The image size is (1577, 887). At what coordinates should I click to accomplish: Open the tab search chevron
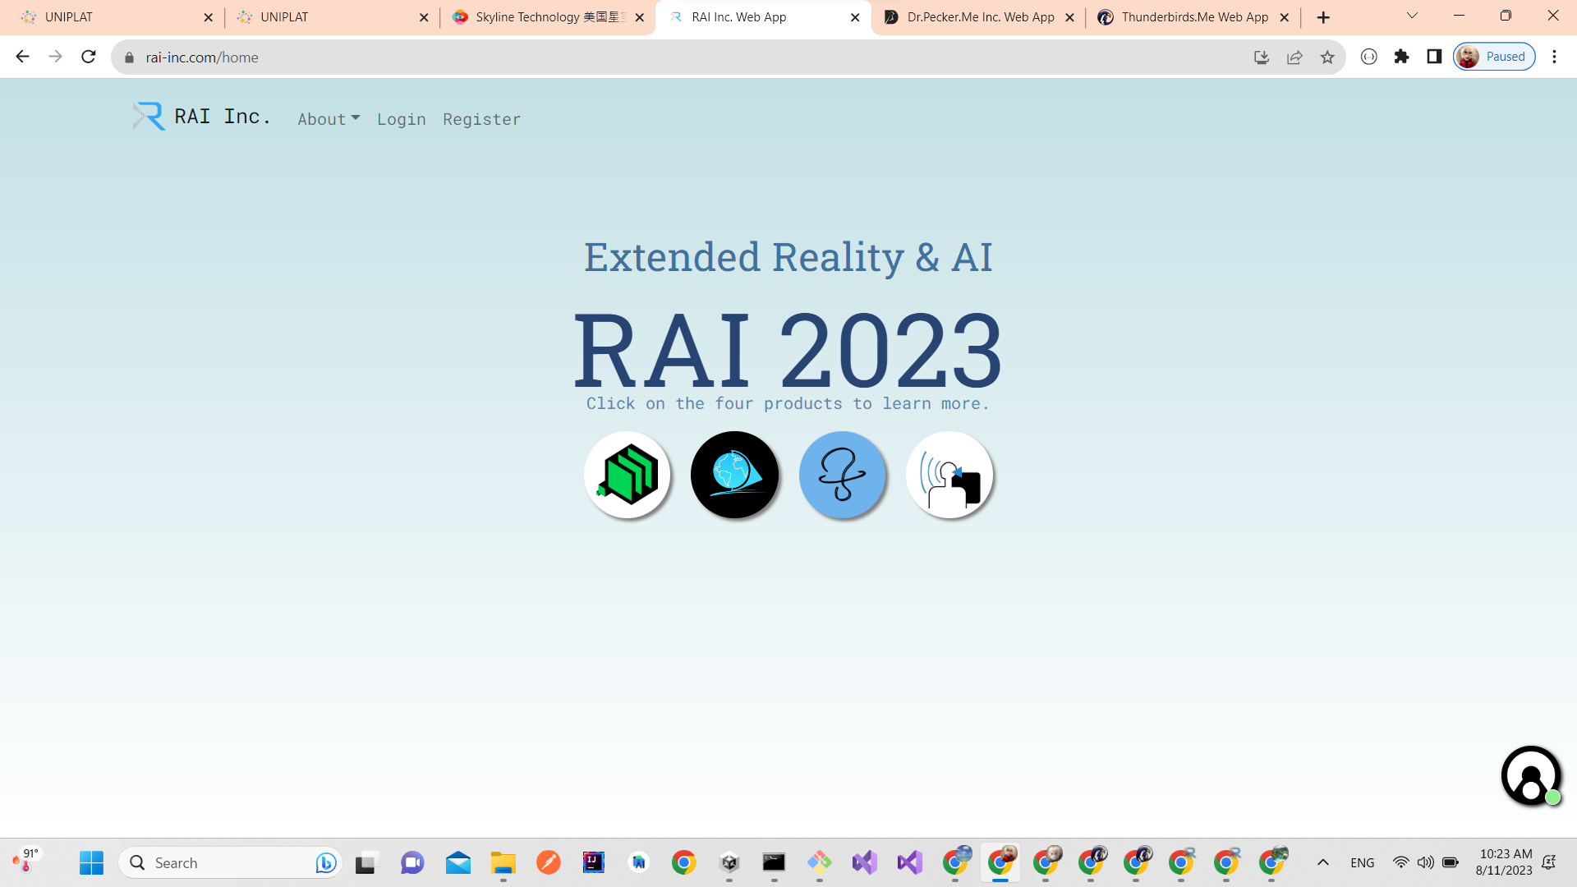point(1411,16)
